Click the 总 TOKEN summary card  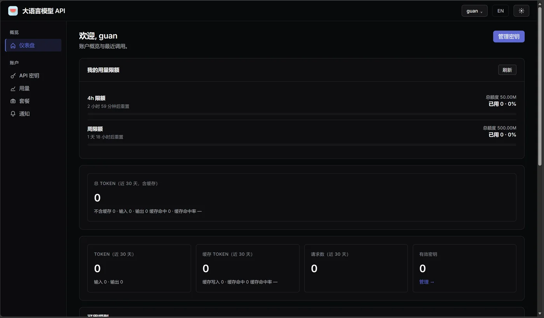tap(302, 197)
